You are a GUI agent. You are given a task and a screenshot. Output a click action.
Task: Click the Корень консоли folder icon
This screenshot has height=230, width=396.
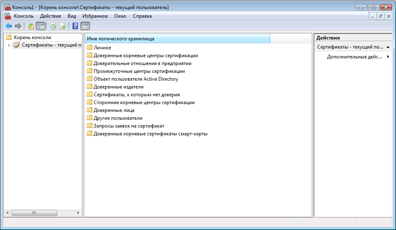[x=9, y=37]
